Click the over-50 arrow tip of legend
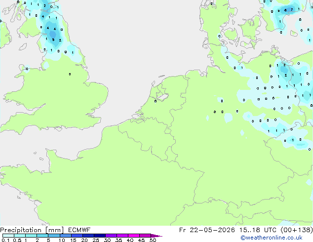The width and height of the screenshot is (313, 242). [x=156, y=236]
